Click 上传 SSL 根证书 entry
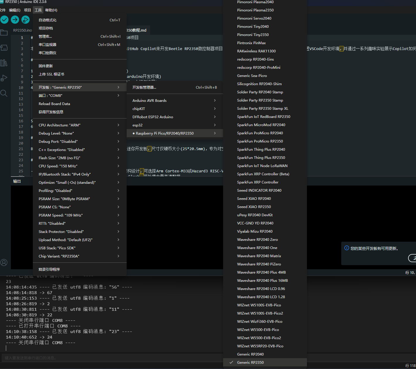The width and height of the screenshot is (416, 369). tap(80, 74)
